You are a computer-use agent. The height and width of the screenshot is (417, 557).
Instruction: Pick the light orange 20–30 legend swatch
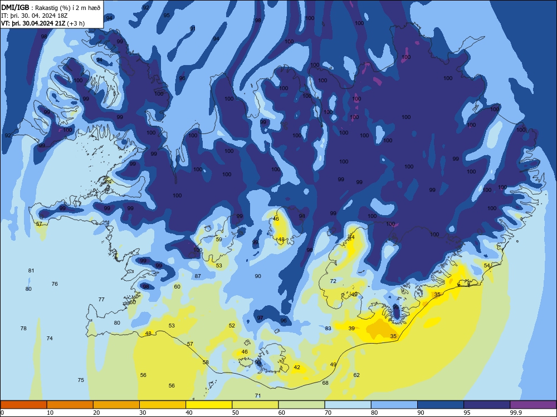[x=116, y=405]
